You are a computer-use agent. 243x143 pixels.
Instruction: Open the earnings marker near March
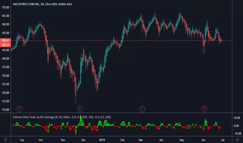[x=142, y=109]
